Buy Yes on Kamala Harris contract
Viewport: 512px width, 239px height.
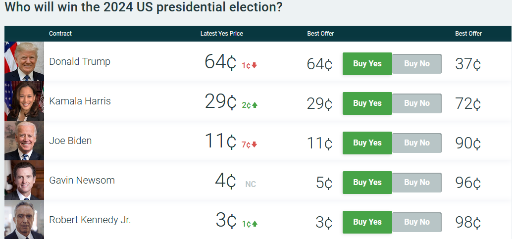tap(367, 103)
